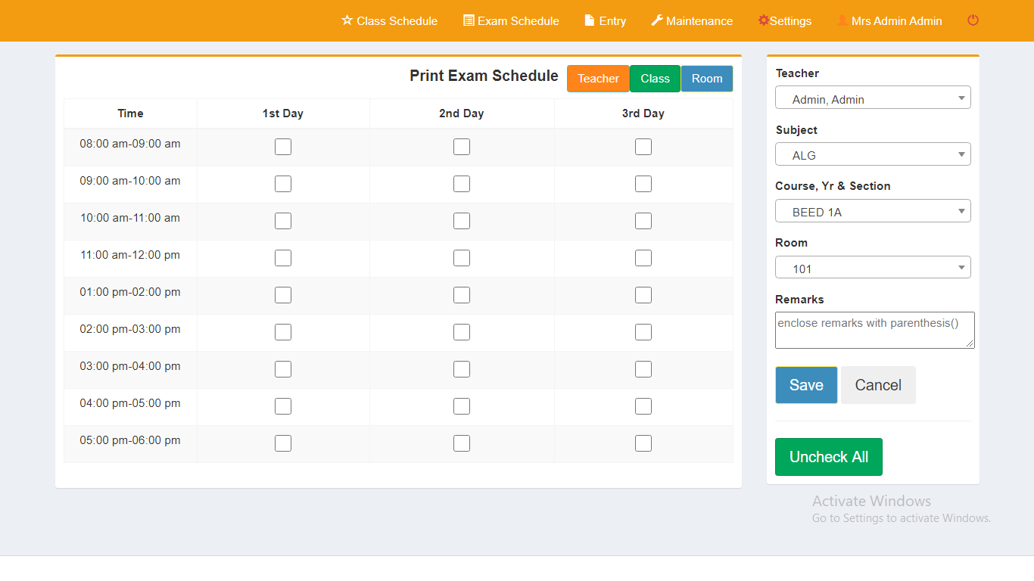Check 1st Day 11:00 am-12:00 pm slot
Image resolution: width=1034 pixels, height=581 pixels.
pos(283,258)
